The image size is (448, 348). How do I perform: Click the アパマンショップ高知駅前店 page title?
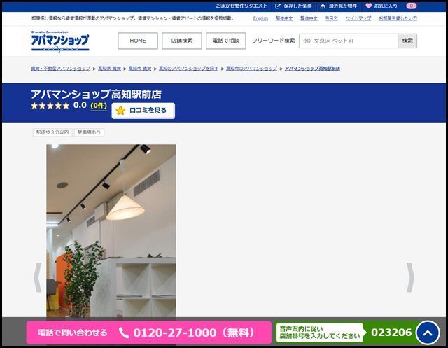tap(97, 94)
